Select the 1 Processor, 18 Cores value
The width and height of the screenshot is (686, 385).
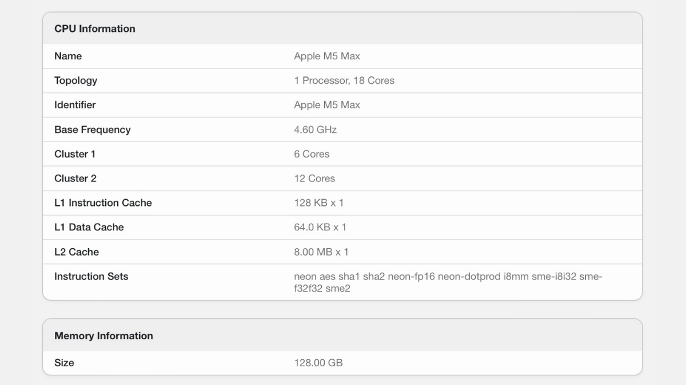click(343, 80)
